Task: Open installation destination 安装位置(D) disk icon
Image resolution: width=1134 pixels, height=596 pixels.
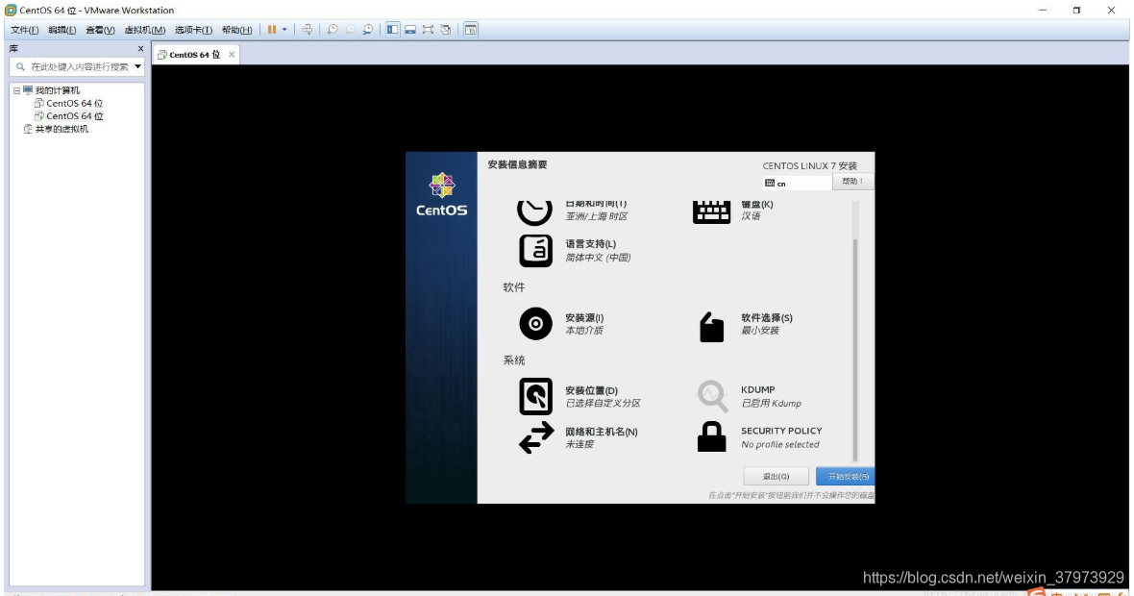Action: pos(536,396)
